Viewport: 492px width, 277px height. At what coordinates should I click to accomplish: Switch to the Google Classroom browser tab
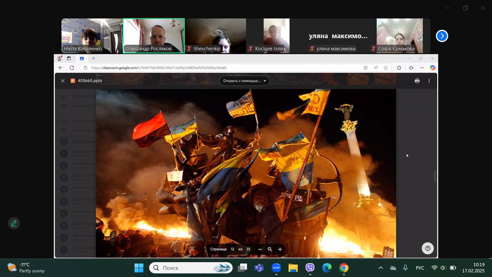[x=81, y=58]
